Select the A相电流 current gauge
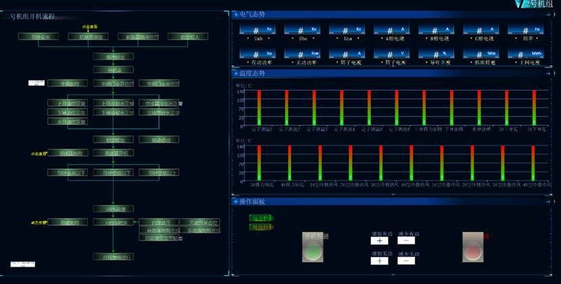This screenshot has width=561, height=284. point(391,30)
